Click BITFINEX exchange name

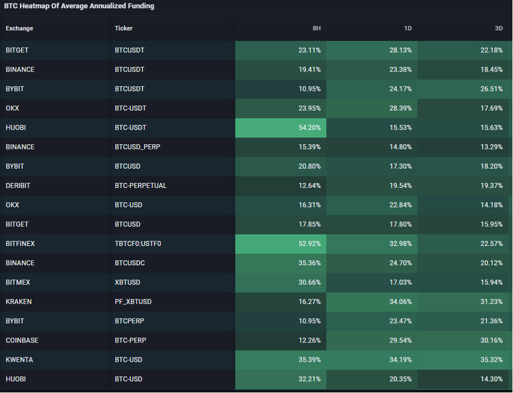pyautogui.click(x=20, y=244)
